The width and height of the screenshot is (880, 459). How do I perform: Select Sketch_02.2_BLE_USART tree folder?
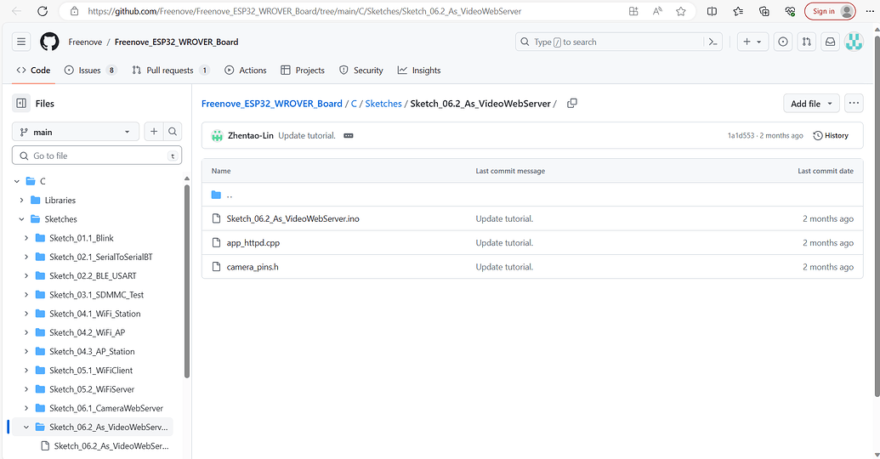[x=93, y=276]
